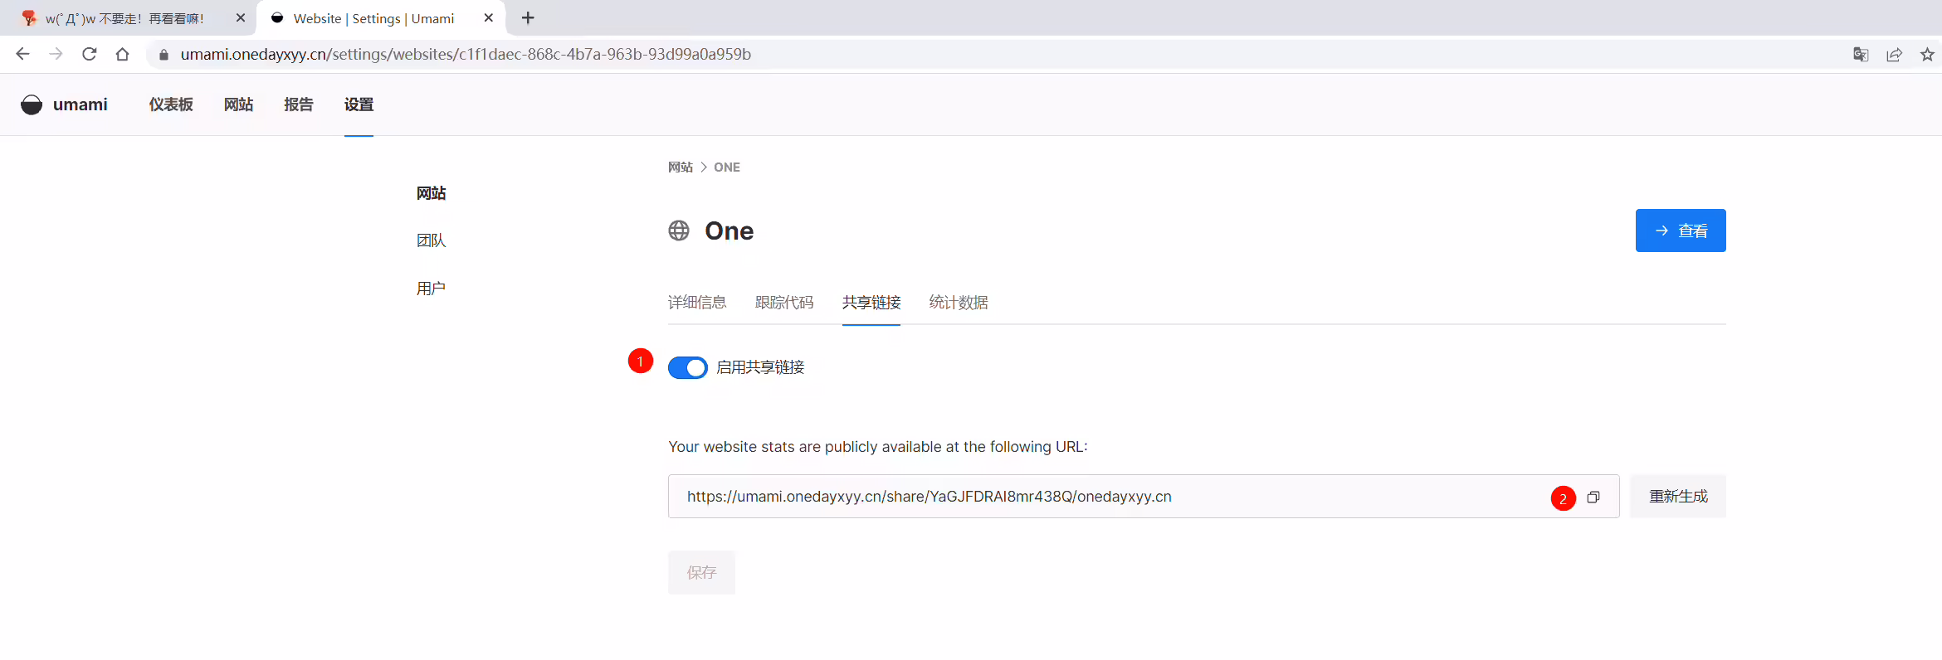
Task: Click the share page icon in address bar
Action: coord(1894,55)
